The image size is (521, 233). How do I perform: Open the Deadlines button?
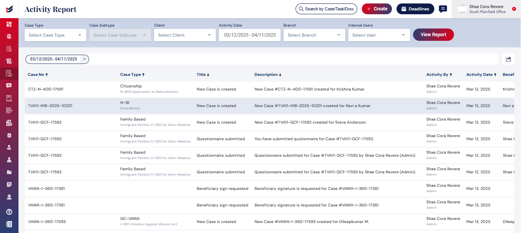(x=415, y=9)
